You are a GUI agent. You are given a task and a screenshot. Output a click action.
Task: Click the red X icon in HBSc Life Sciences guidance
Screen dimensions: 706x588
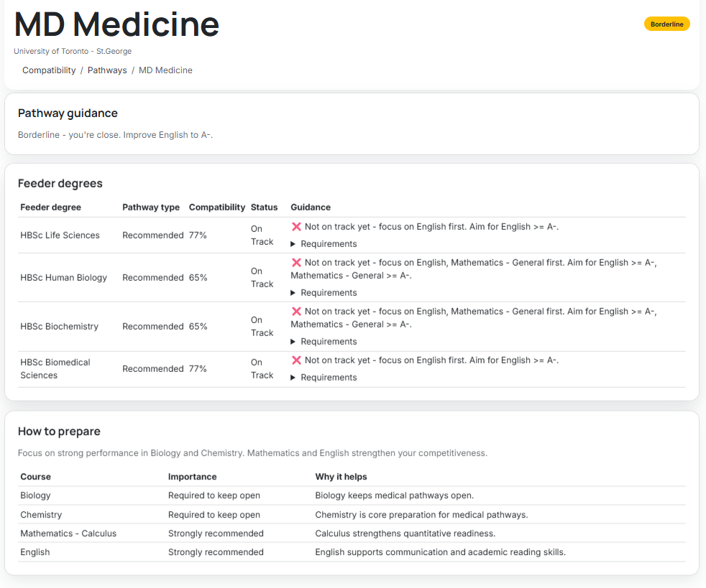point(296,227)
